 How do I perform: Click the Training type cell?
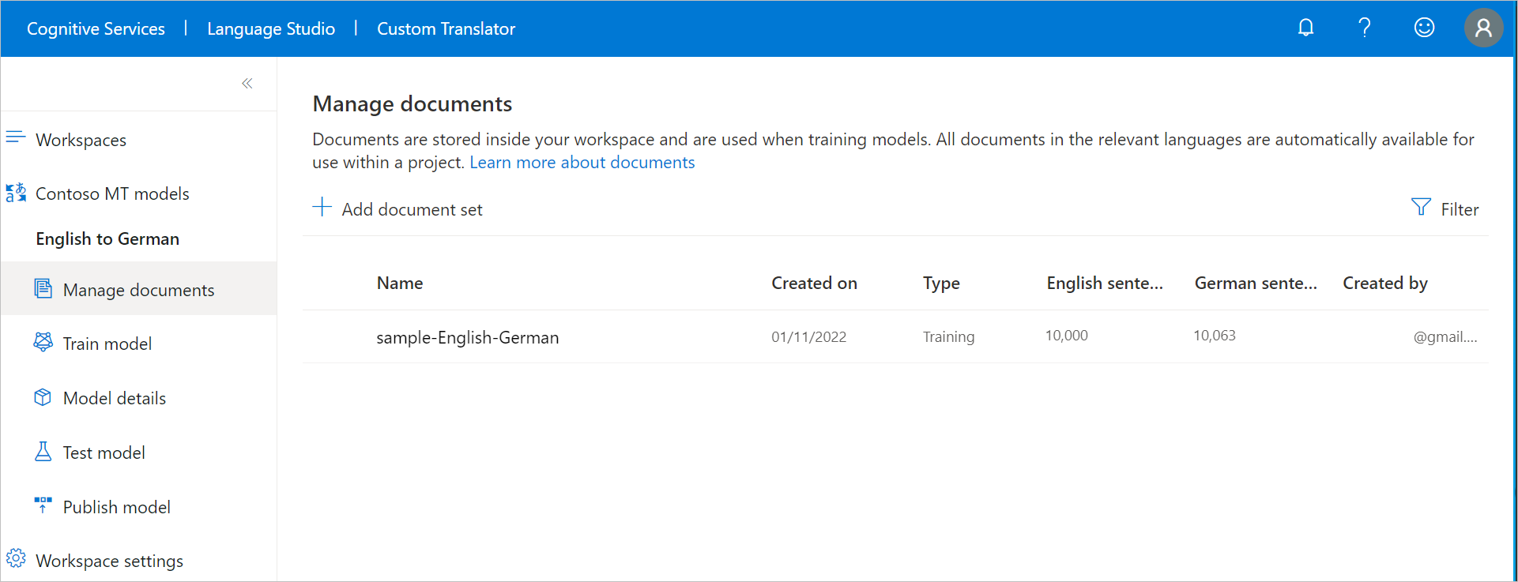click(x=948, y=336)
